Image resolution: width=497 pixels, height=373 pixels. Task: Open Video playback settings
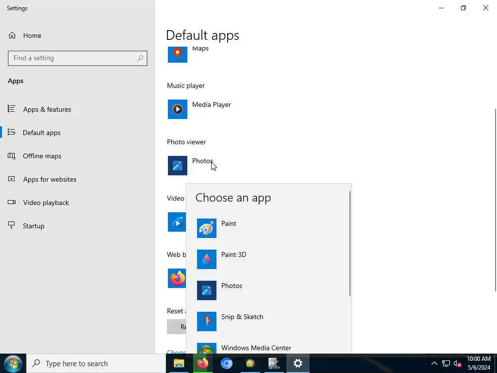pos(38,203)
